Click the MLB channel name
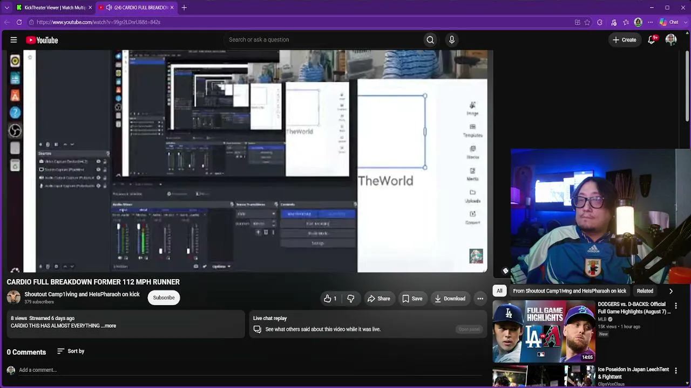This screenshot has height=388, width=691. 602,319
